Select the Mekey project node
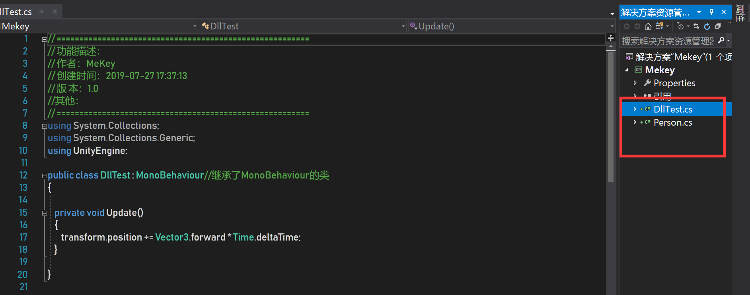 pyautogui.click(x=660, y=70)
